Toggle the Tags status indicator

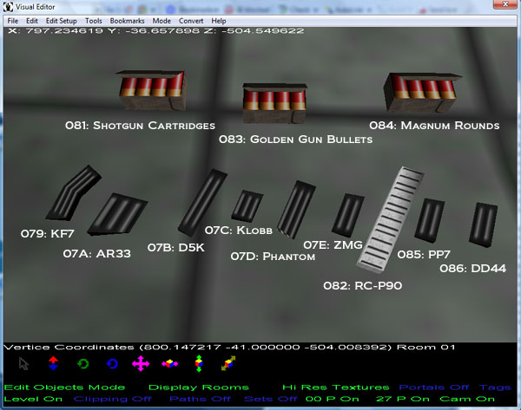tap(495, 387)
